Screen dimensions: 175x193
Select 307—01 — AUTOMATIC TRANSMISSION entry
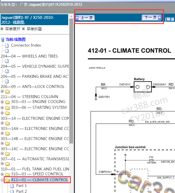[35, 159]
